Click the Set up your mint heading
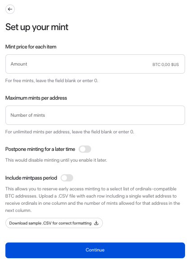190x269 pixels. 37,27
